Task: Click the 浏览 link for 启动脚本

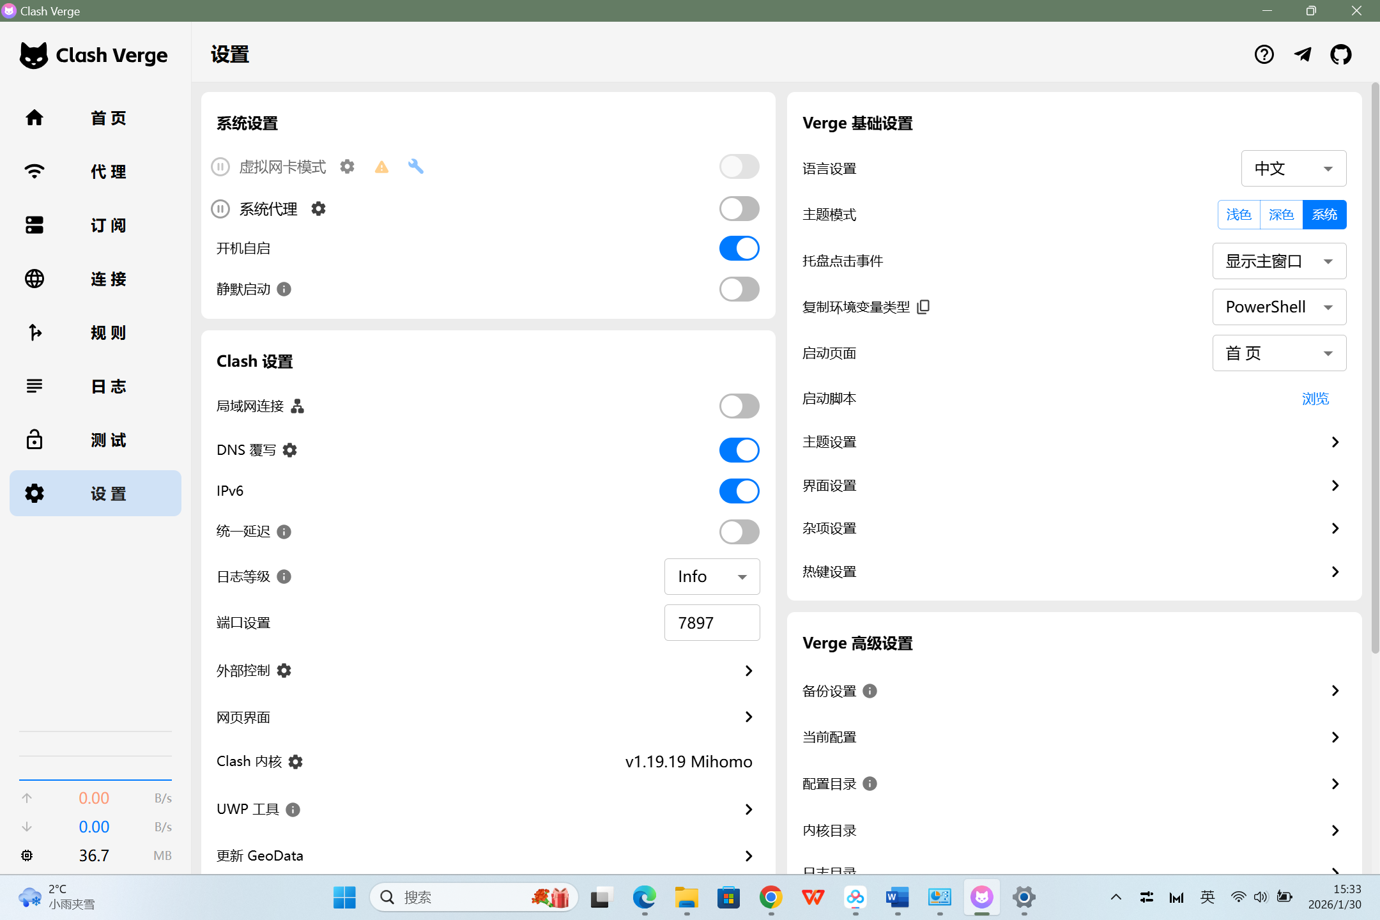Action: point(1315,399)
